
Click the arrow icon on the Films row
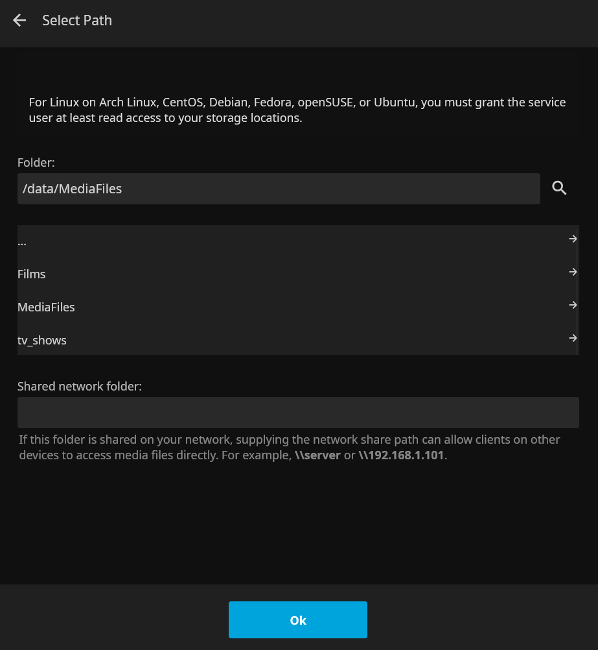pyautogui.click(x=572, y=272)
